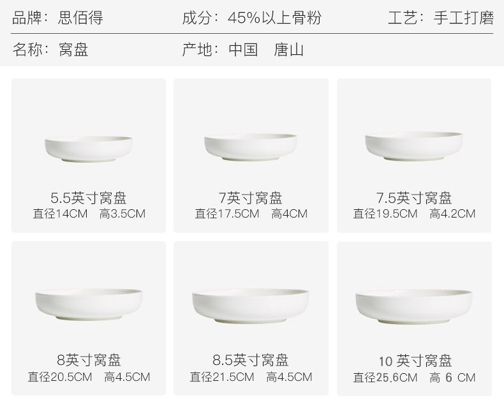Click the 45%以上骨粉 composition text
The height and width of the screenshot is (407, 504).
pyautogui.click(x=274, y=18)
